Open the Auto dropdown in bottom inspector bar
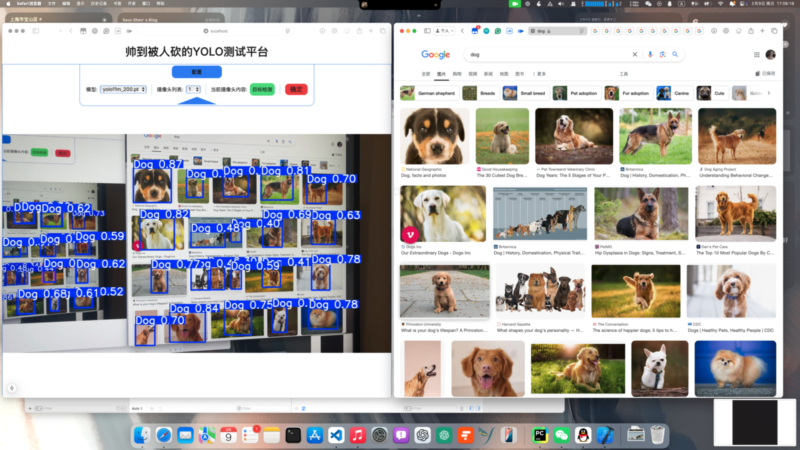800x450 pixels. [x=137, y=408]
